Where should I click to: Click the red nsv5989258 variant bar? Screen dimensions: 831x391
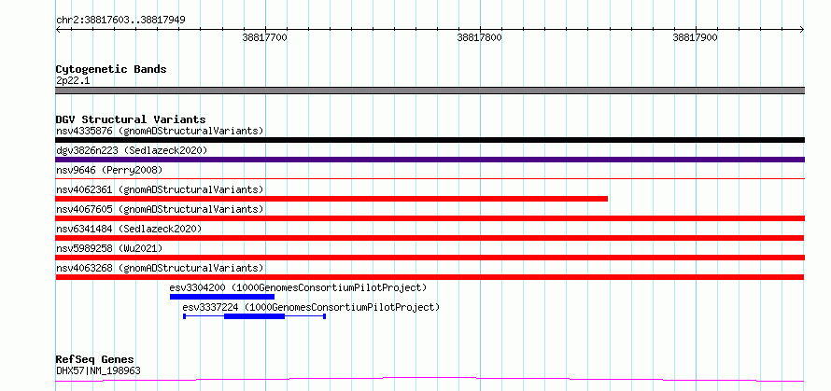click(x=430, y=258)
